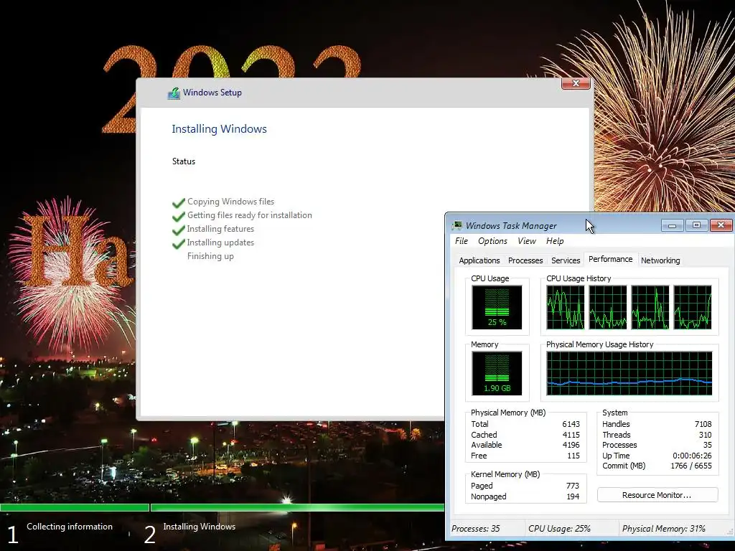
Task: Click the Memory 1.90 GB gauge
Action: pyautogui.click(x=497, y=373)
